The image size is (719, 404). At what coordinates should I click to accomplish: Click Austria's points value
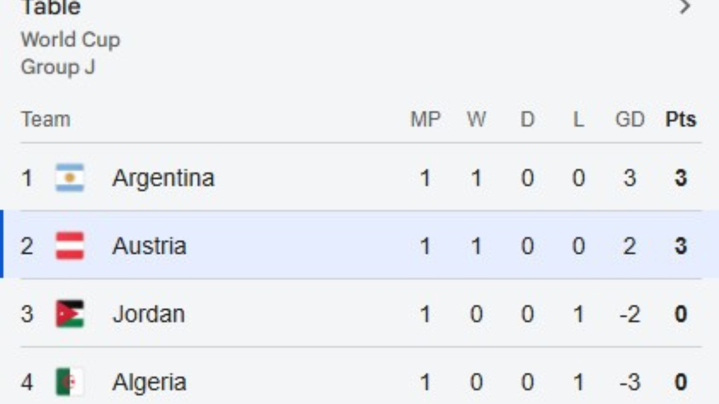point(681,246)
